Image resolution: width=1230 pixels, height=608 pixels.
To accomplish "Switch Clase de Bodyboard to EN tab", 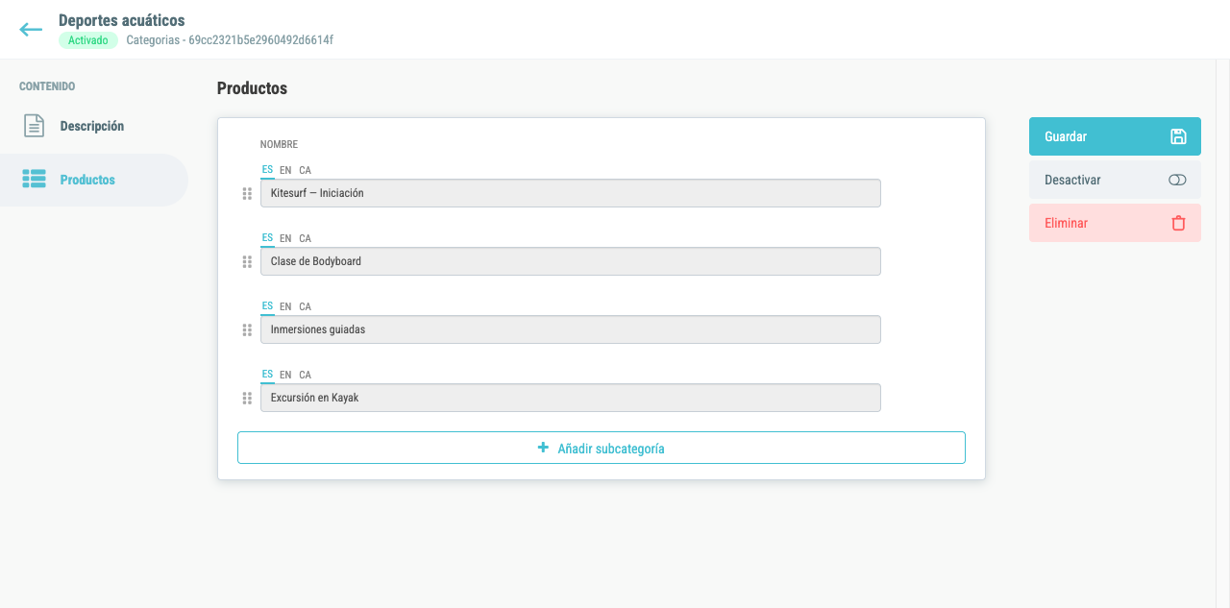I will (285, 239).
